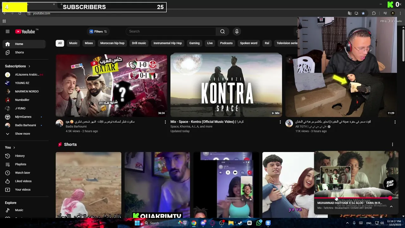Open the Shorts shelf three-dot menu
Viewport: 405px width, 228px height.
coord(392,144)
